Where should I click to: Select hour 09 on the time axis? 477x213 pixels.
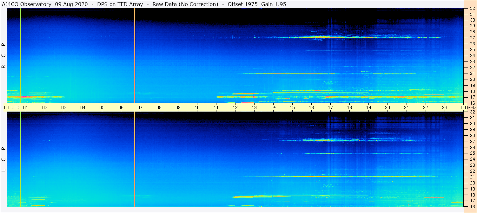(x=178, y=107)
